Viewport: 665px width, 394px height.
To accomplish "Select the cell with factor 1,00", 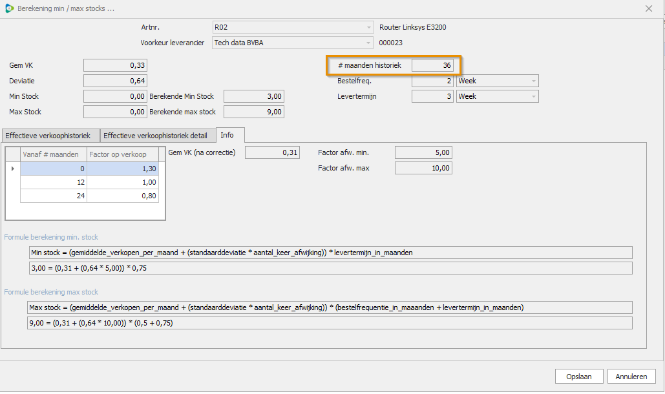I will pyautogui.click(x=123, y=182).
